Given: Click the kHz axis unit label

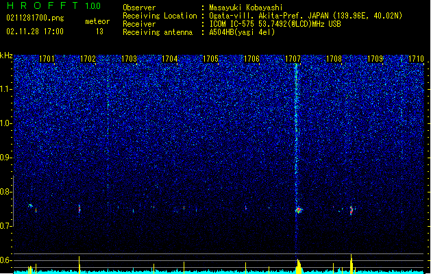Looking at the screenshot, I should [6, 55].
